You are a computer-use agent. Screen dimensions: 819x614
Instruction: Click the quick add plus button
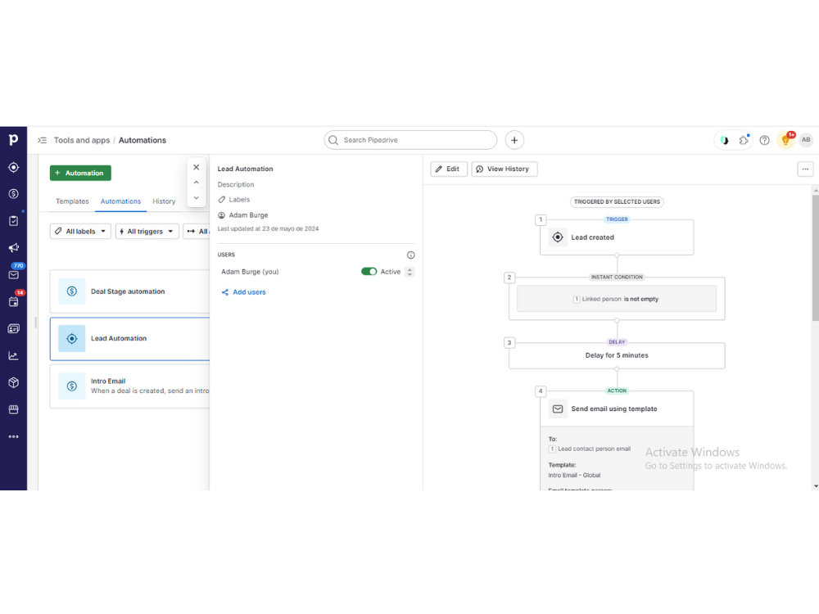pos(514,140)
